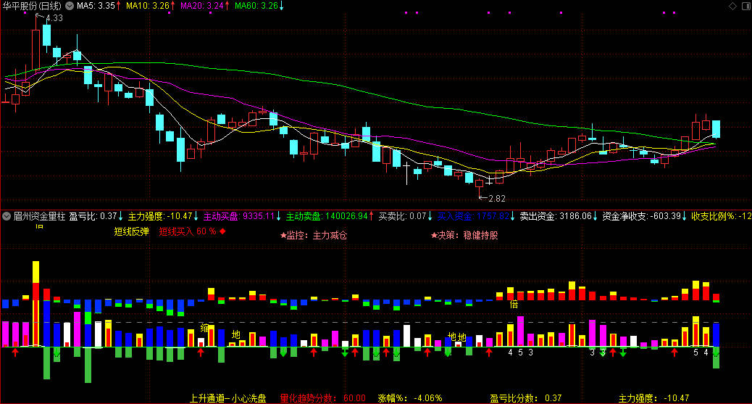Click the 倍 marker in the volume panel
The height and width of the screenshot is (404, 752).
[514, 304]
